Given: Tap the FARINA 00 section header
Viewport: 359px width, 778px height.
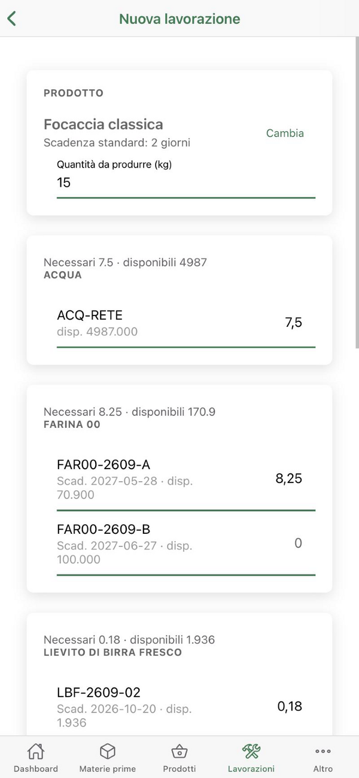Looking at the screenshot, I should coord(72,425).
